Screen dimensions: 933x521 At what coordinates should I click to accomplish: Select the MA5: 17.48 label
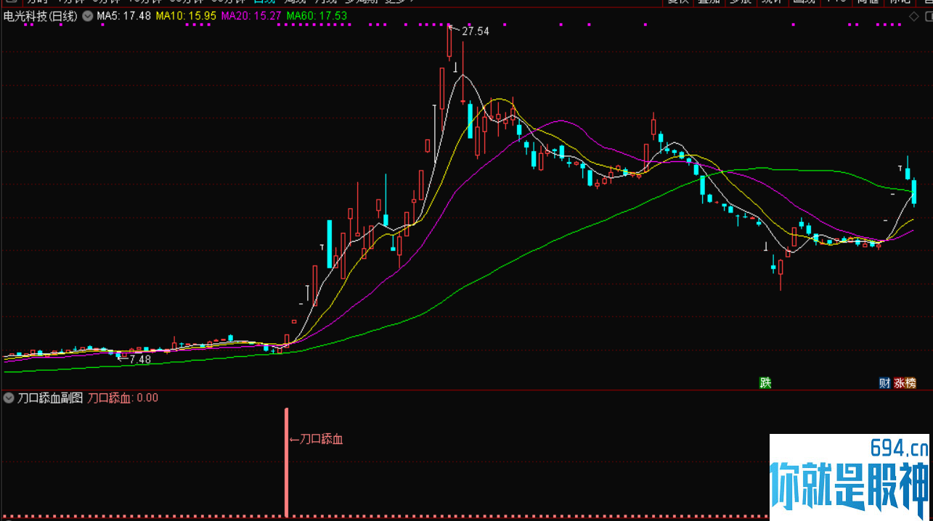(x=124, y=16)
